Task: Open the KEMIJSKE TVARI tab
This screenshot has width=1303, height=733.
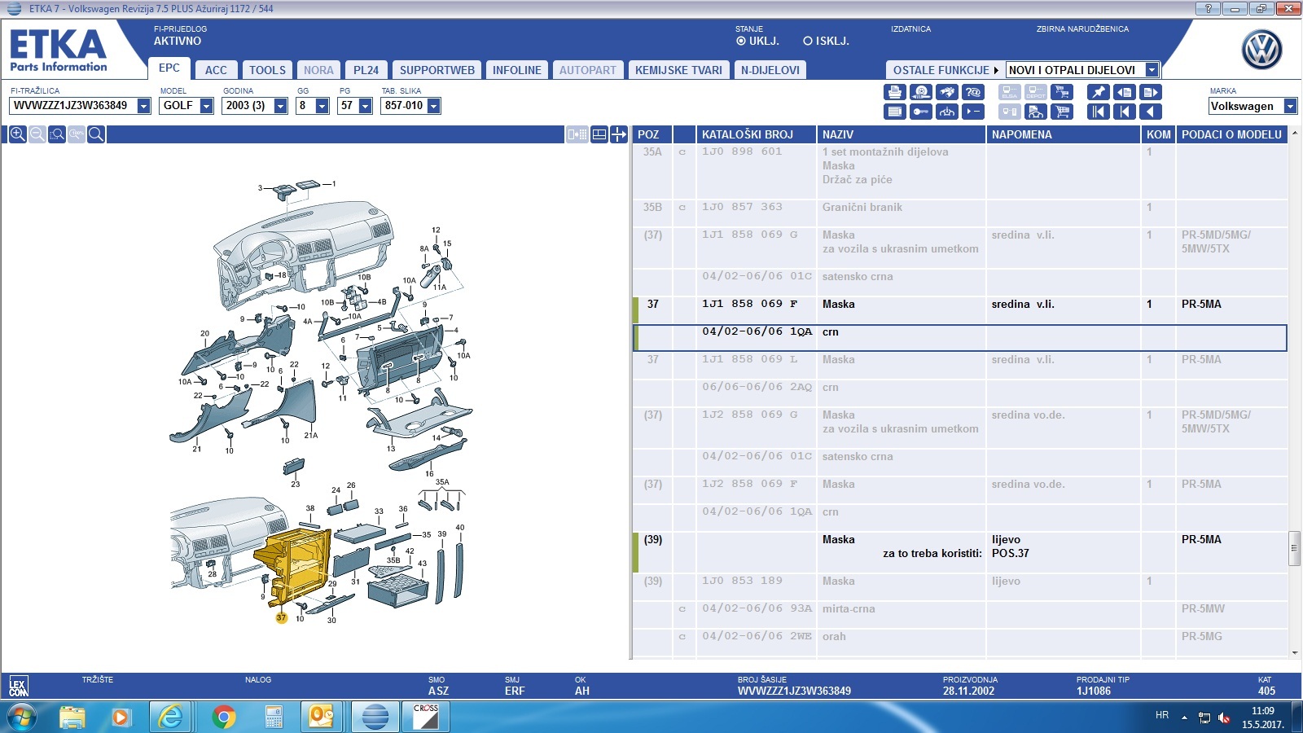Action: tap(678, 70)
